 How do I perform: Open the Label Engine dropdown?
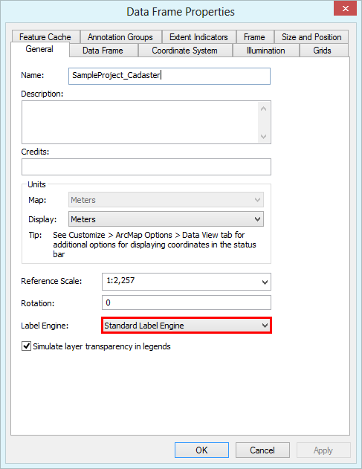point(187,326)
